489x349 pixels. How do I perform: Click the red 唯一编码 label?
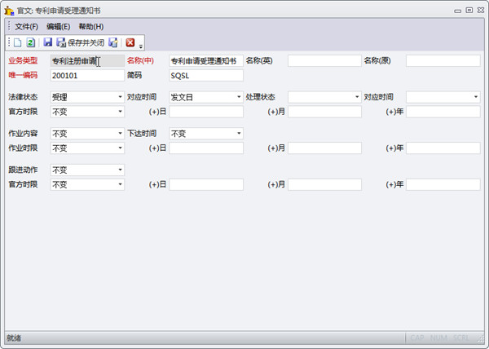pos(23,75)
